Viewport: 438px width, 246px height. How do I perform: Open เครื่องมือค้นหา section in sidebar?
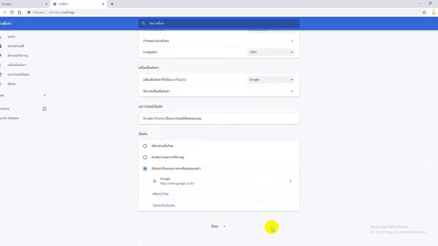point(17,65)
